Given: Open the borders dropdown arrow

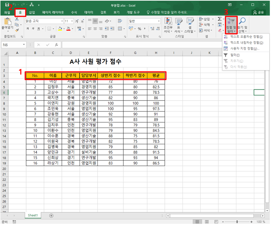Looking at the screenshot, I should point(53,29).
